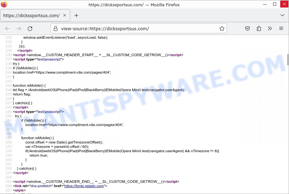Screen dimensions: 289x194
Task: Click the Firefox logo icon
Action: (4, 4)
